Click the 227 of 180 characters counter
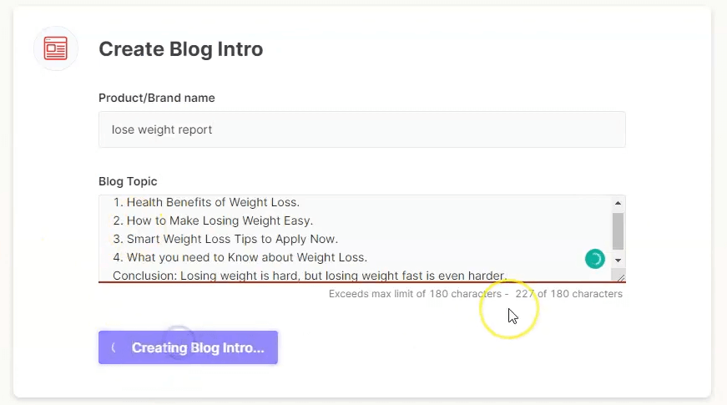Screen dimensions: 727x405 569,294
